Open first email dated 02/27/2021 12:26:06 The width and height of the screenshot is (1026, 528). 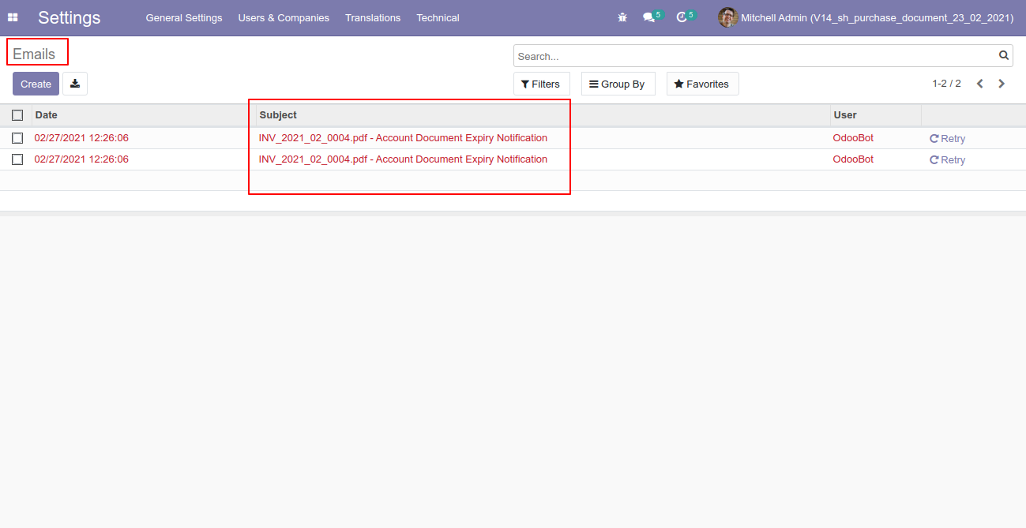coord(81,138)
